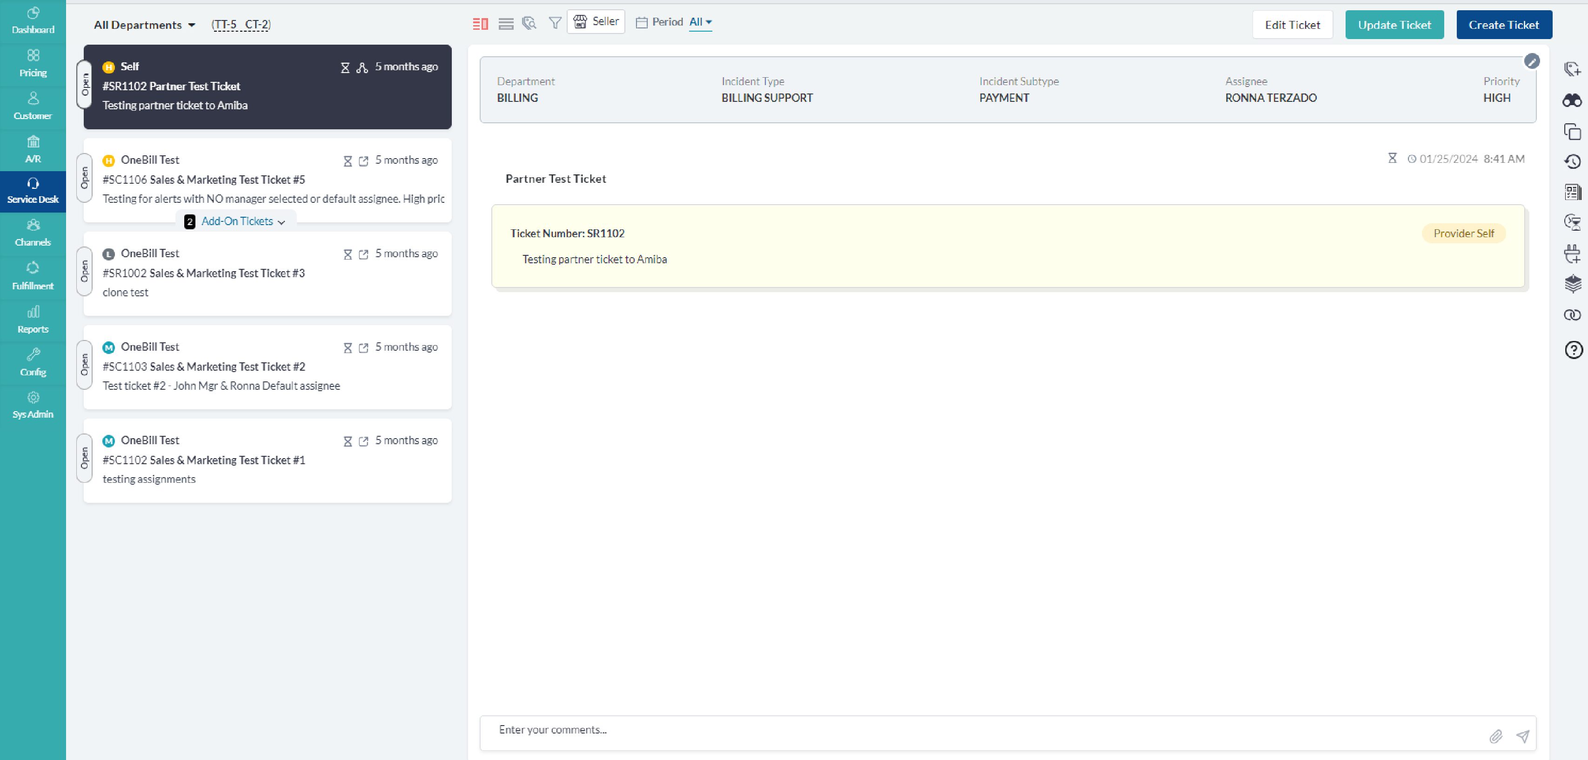Select ticket #SR1102 Partner Test Ticket
The width and height of the screenshot is (1588, 760).
pyautogui.click(x=268, y=87)
